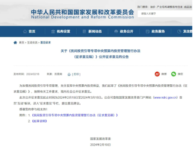193x150 pixels.
Task: Click the house icon next to 首页 in navbar
Action: (25, 31)
